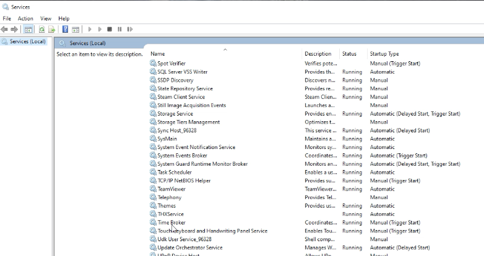The width and height of the screenshot is (484, 256).
Task: Select System Events Broker service
Action: (182, 155)
